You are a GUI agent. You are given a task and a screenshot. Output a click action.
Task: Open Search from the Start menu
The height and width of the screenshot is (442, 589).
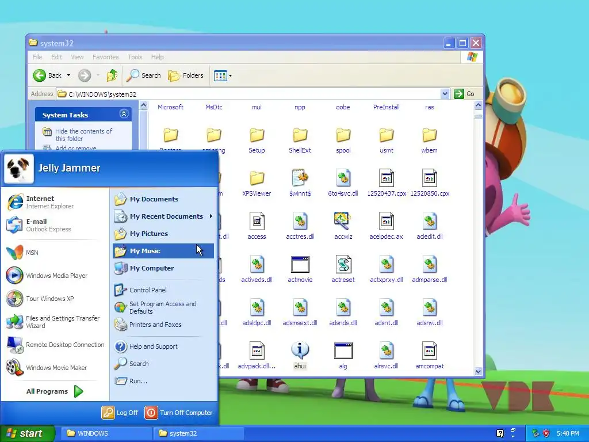[x=132, y=364]
